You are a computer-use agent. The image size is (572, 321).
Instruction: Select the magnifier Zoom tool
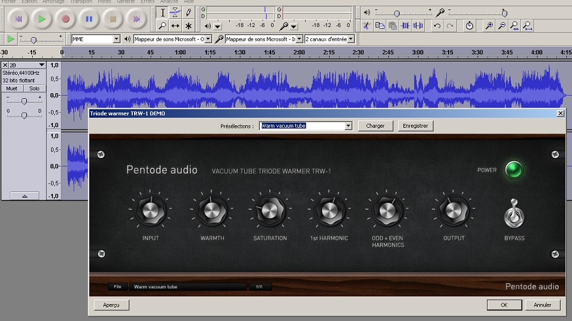[162, 26]
